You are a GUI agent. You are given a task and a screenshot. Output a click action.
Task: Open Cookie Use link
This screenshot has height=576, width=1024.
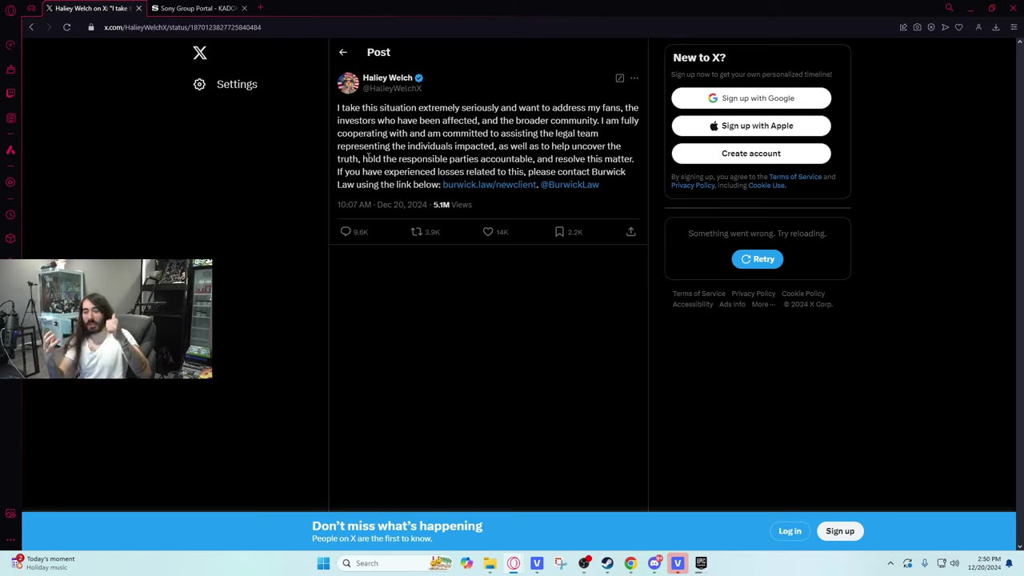(766, 186)
